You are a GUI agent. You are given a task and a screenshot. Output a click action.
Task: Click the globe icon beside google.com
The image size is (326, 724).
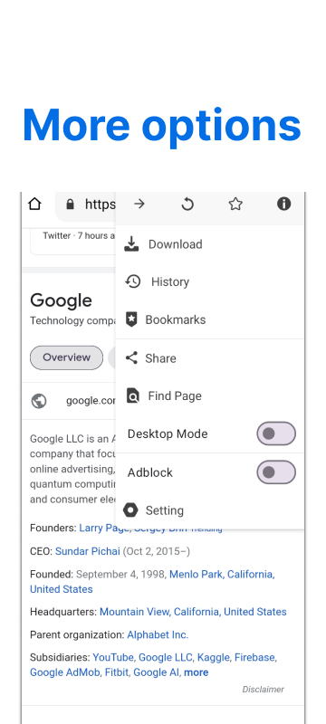pos(39,401)
